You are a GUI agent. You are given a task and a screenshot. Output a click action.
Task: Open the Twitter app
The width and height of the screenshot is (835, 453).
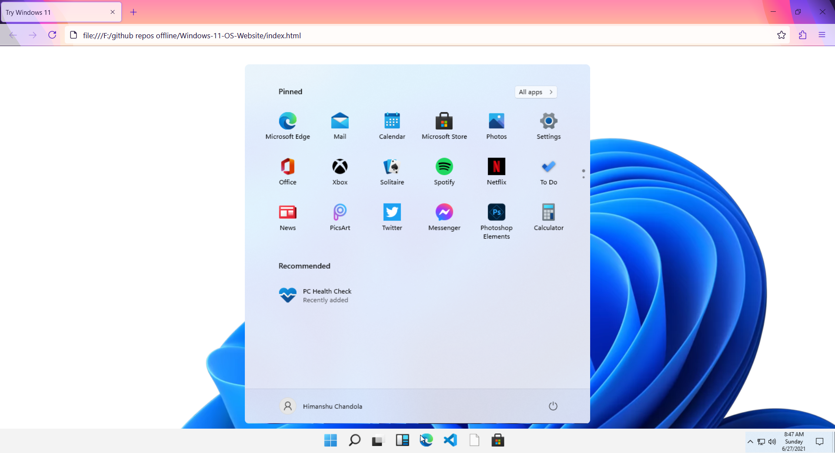[x=392, y=217]
